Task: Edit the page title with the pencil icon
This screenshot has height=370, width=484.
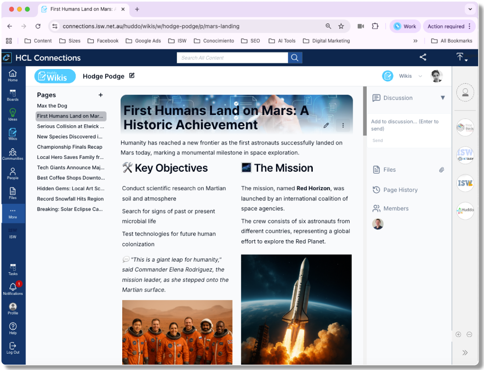Action: [x=326, y=125]
